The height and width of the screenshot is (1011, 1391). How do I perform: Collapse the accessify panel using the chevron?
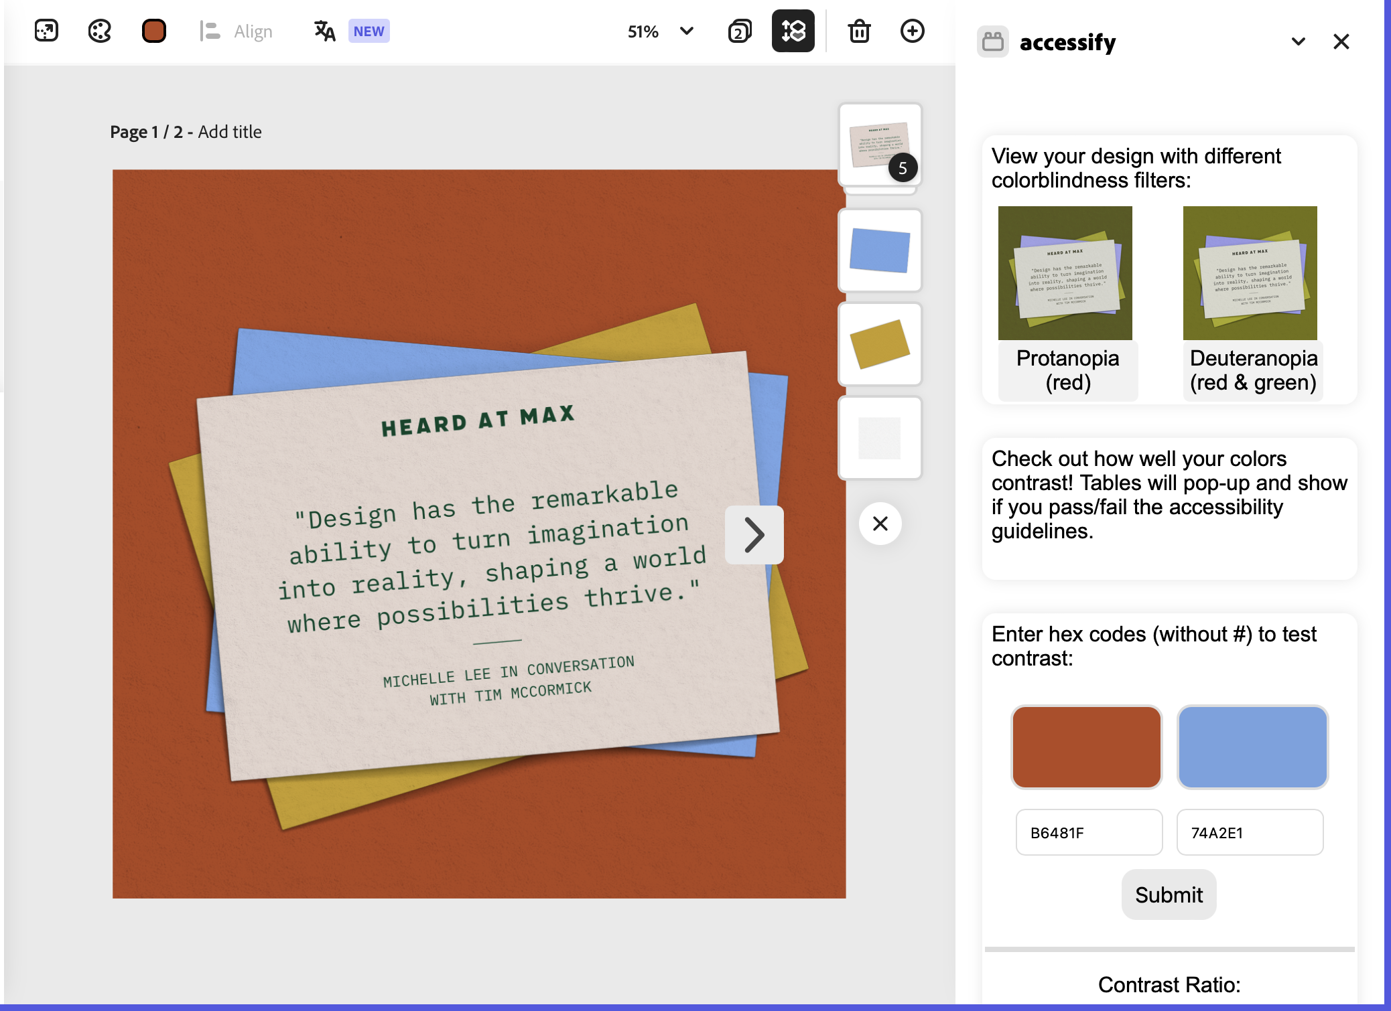1298,42
